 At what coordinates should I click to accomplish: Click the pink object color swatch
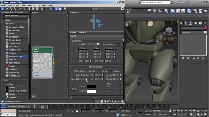[x=206, y=28]
